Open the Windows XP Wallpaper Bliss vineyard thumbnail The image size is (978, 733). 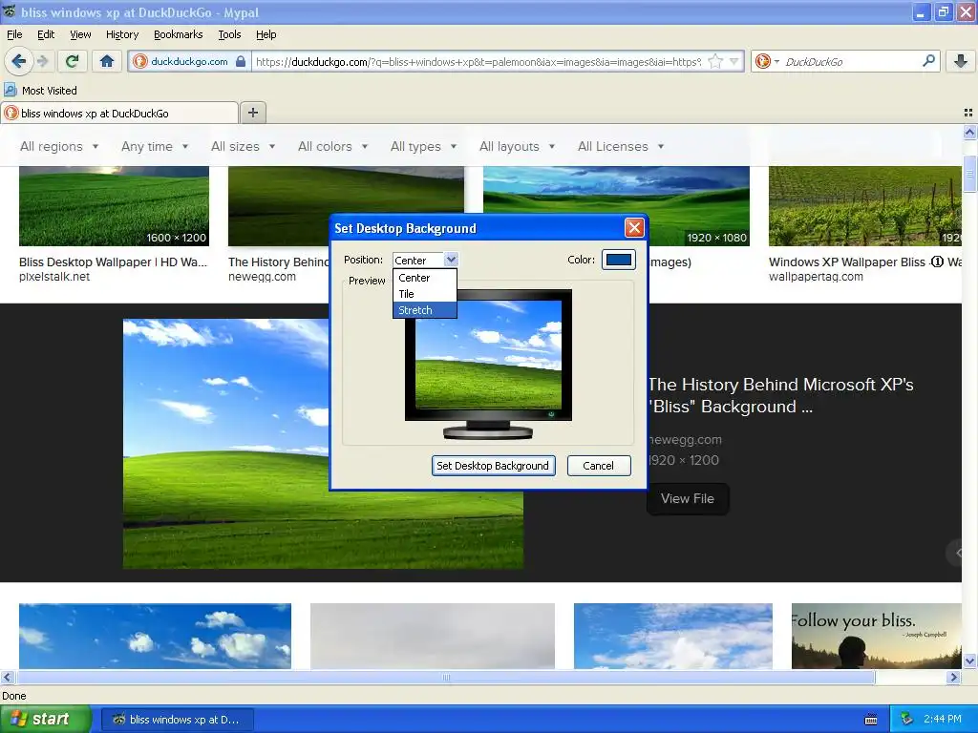tap(864, 206)
